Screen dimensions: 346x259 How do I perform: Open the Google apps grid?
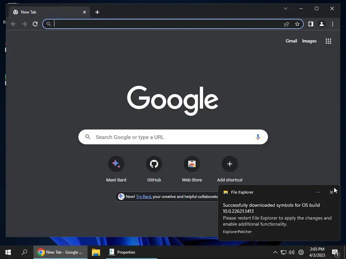(328, 41)
